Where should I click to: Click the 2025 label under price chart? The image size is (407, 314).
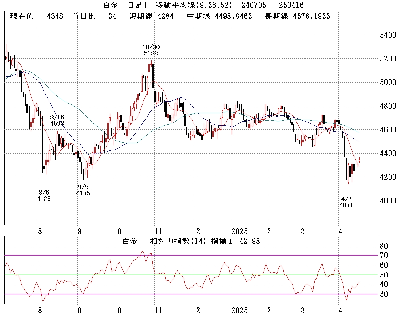[x=239, y=231]
